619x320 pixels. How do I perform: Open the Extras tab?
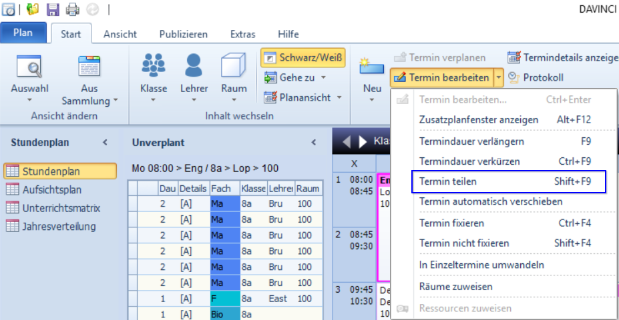243,34
